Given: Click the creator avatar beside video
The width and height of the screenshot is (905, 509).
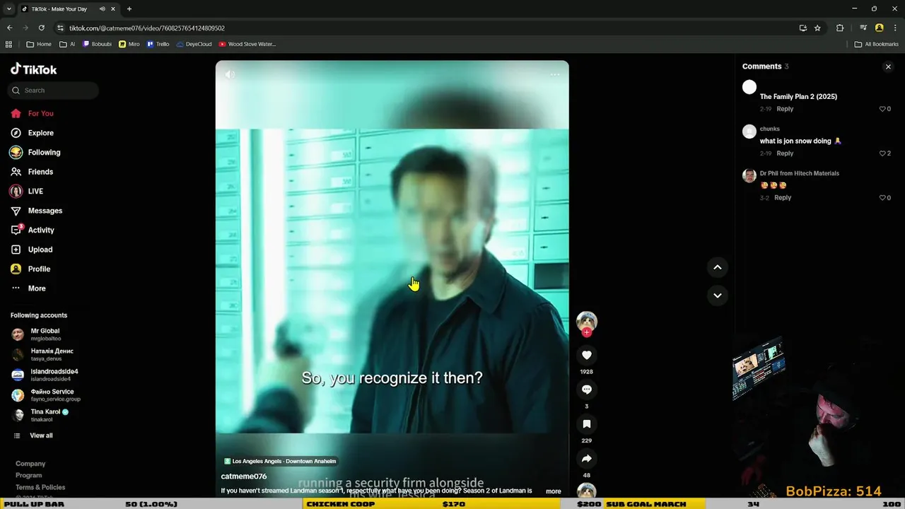Looking at the screenshot, I should [x=586, y=322].
